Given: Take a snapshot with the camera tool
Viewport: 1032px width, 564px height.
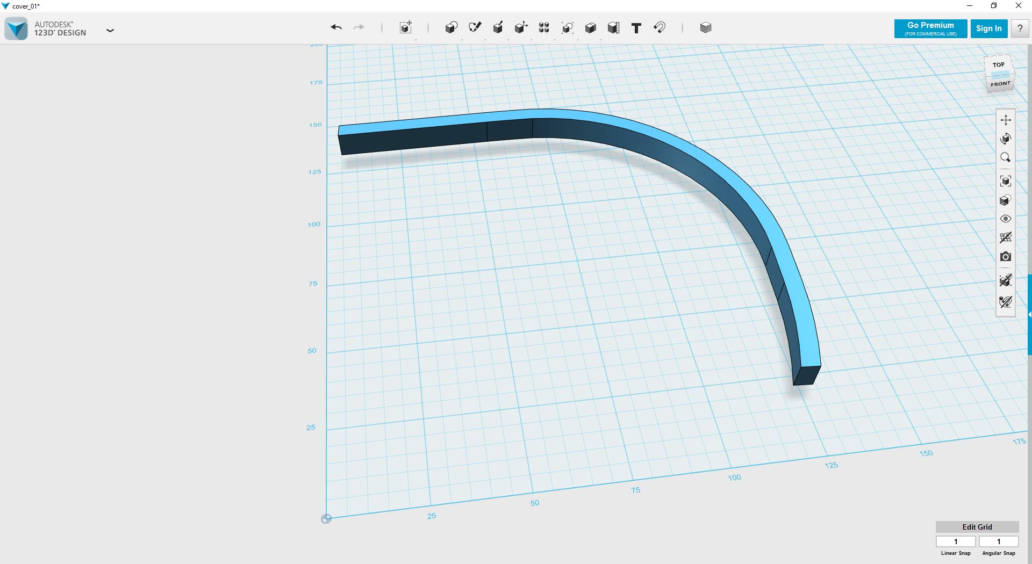Looking at the screenshot, I should (1006, 257).
